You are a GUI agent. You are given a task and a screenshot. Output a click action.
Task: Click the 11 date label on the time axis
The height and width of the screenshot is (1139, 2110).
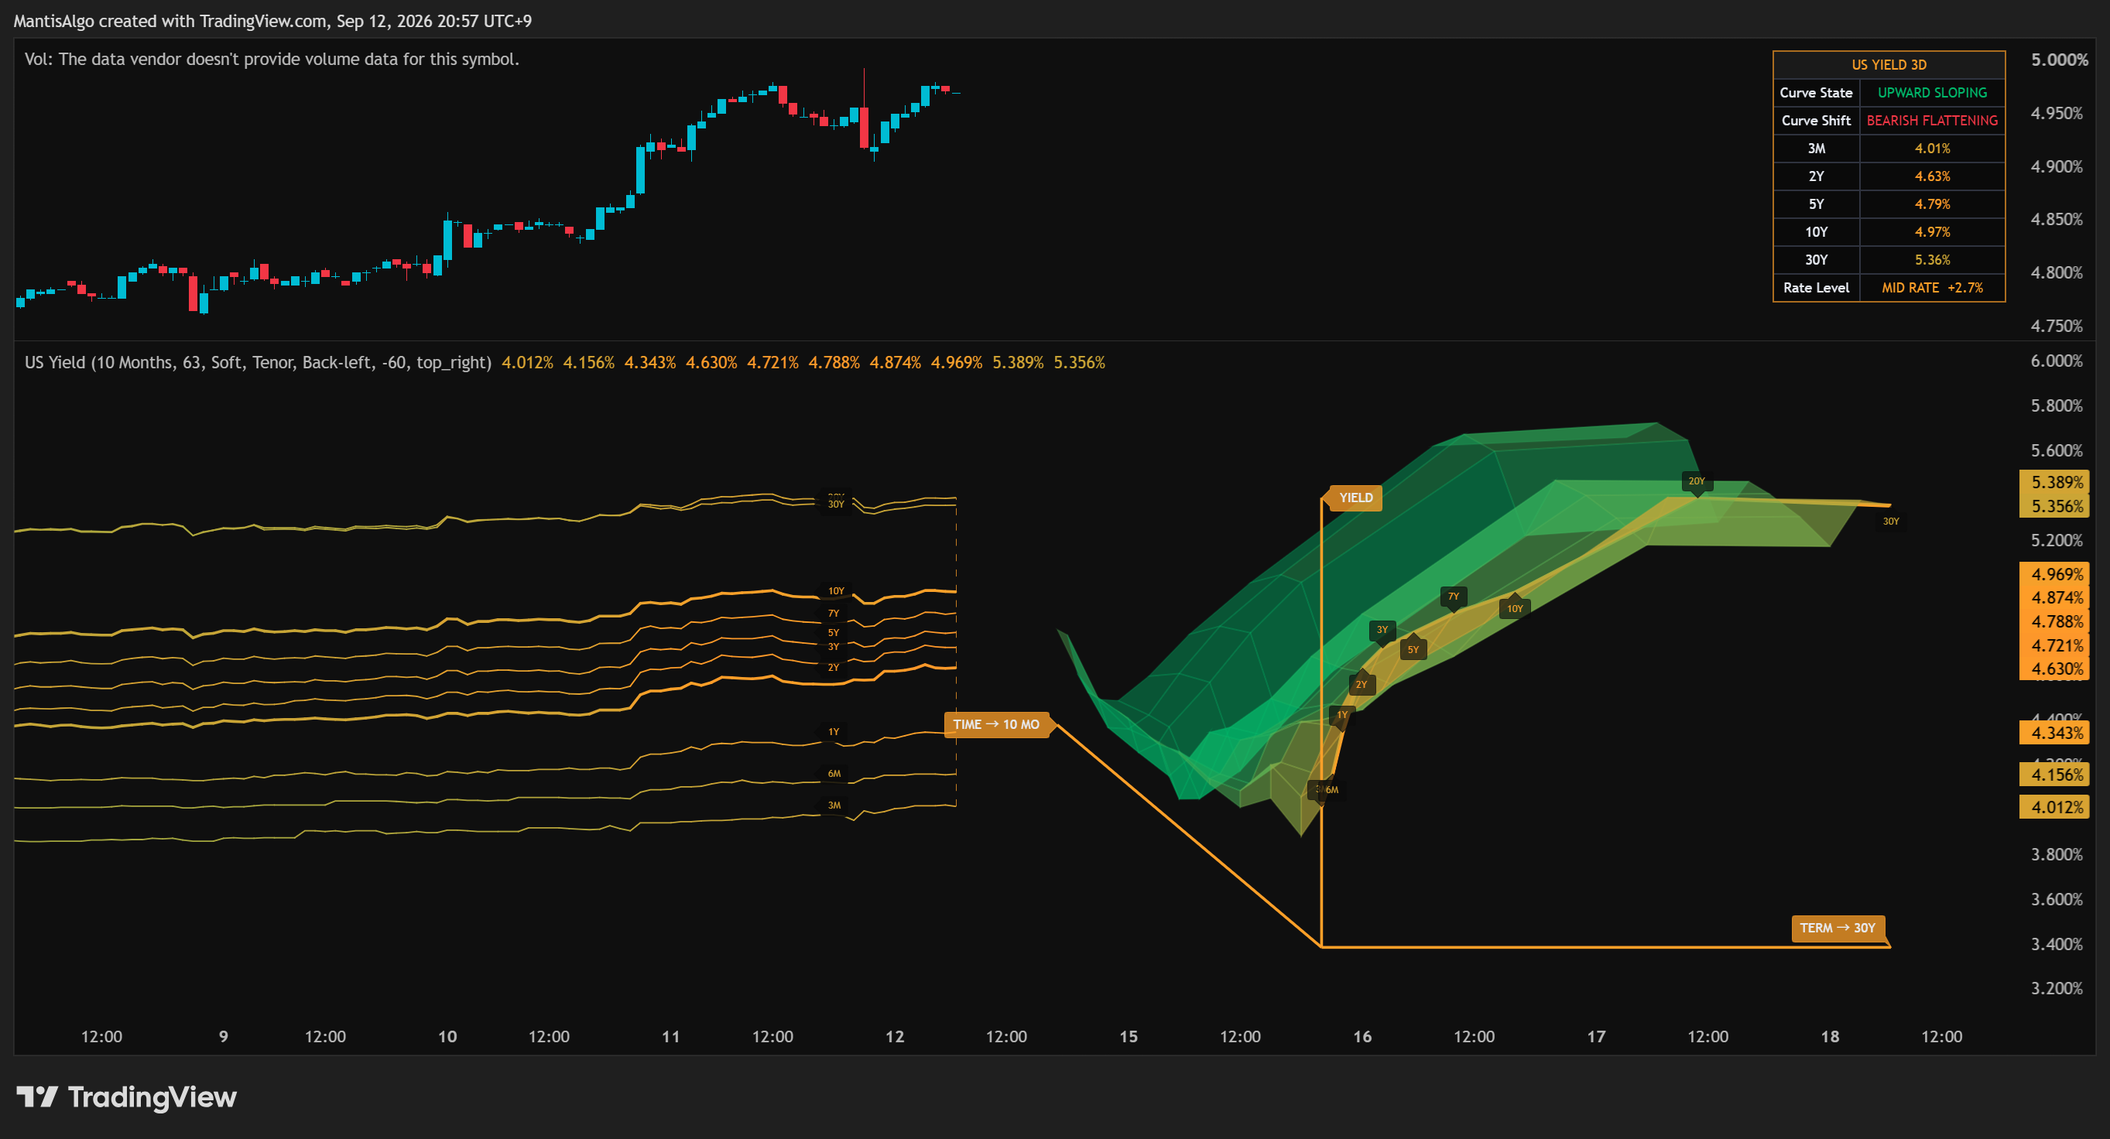click(x=671, y=1037)
